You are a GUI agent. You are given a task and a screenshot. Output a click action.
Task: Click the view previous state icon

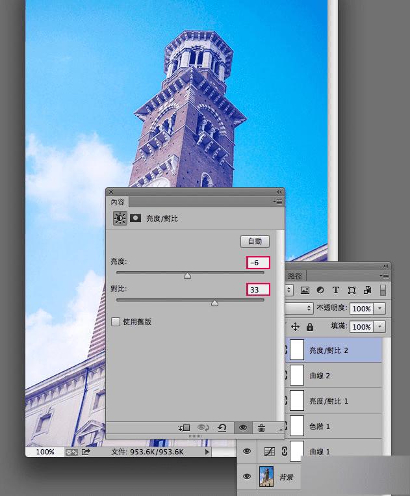203,428
